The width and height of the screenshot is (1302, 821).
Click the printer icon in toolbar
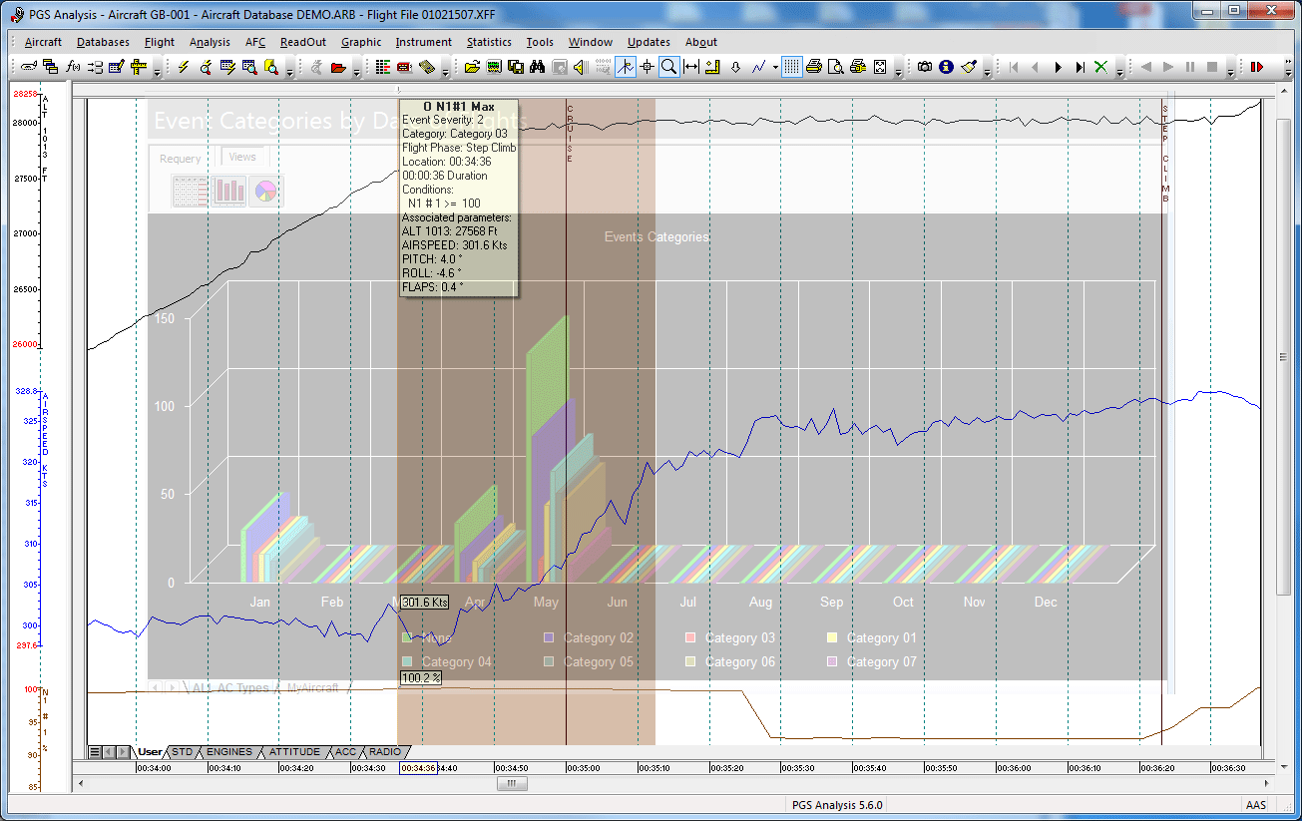tap(813, 67)
